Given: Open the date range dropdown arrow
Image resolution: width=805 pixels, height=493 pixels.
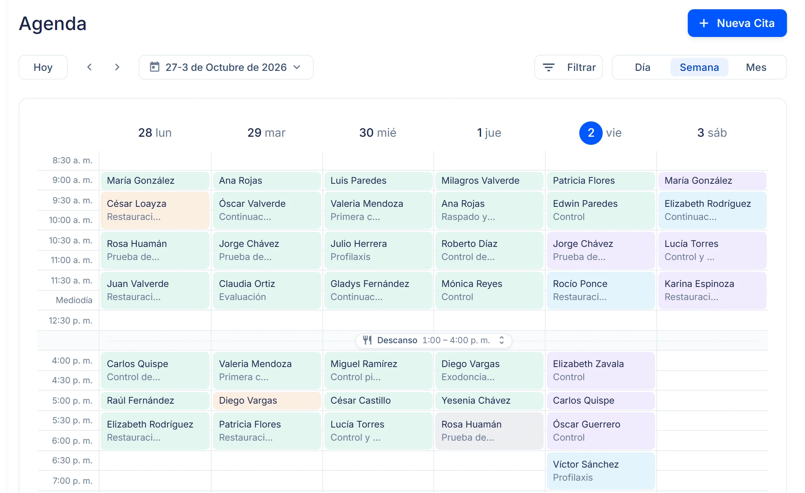Looking at the screenshot, I should [x=297, y=67].
